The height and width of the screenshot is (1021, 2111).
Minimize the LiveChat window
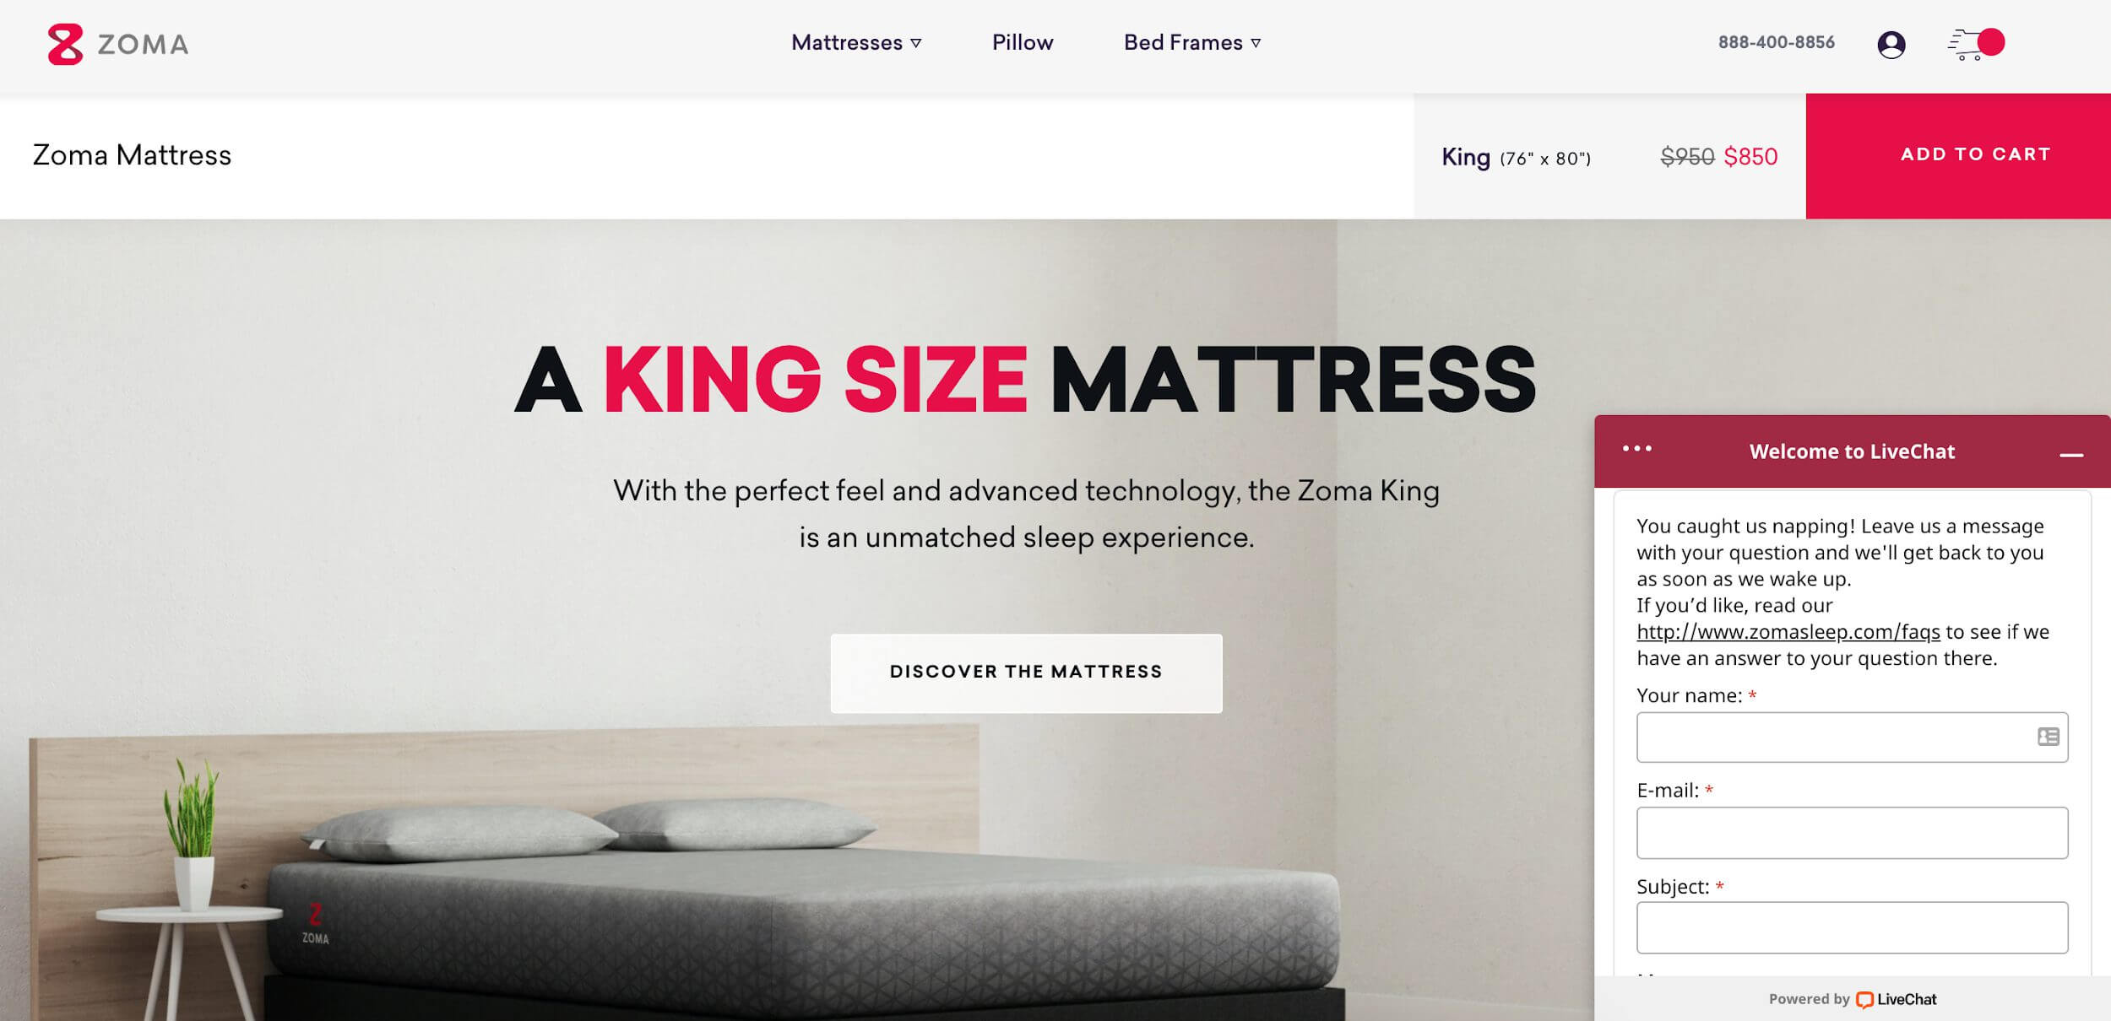2070,455
